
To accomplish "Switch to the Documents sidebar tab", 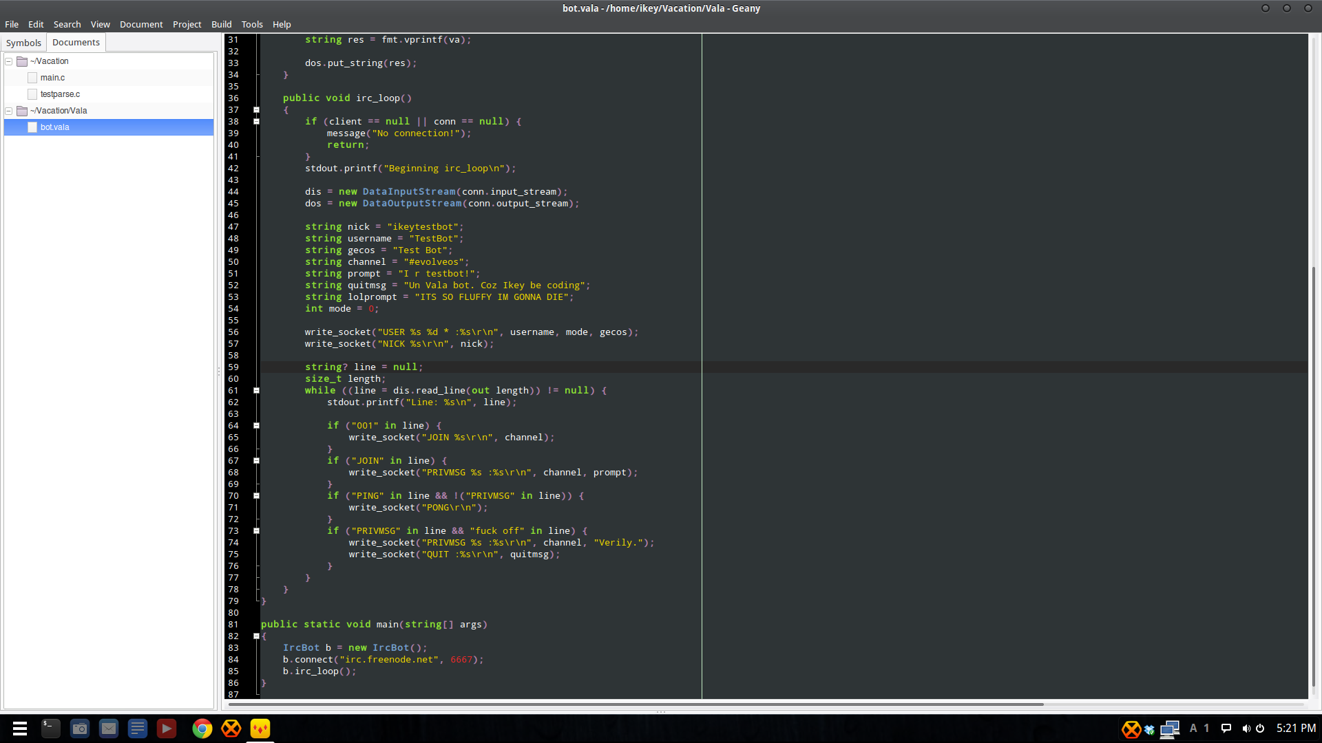I will tap(76, 43).
